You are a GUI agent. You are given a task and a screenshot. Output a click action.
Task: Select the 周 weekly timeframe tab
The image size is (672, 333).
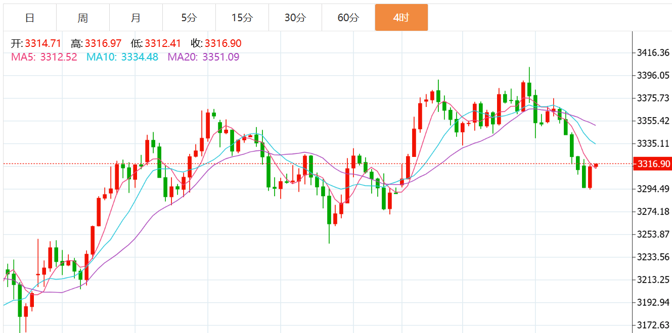point(83,18)
